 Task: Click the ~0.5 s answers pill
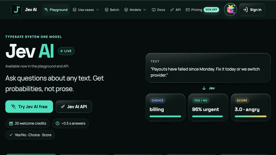(70, 123)
